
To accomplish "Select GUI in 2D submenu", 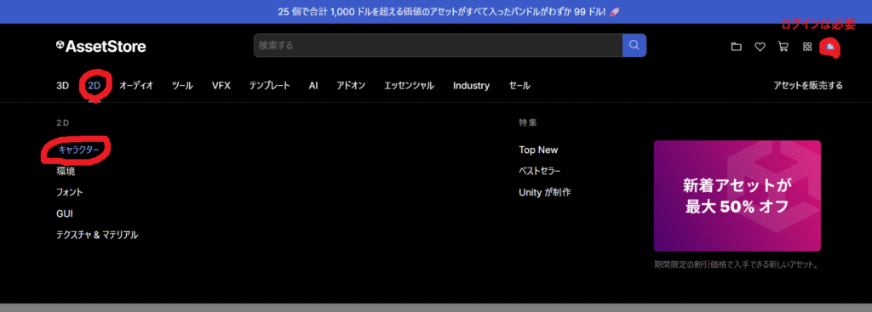I will (x=65, y=213).
